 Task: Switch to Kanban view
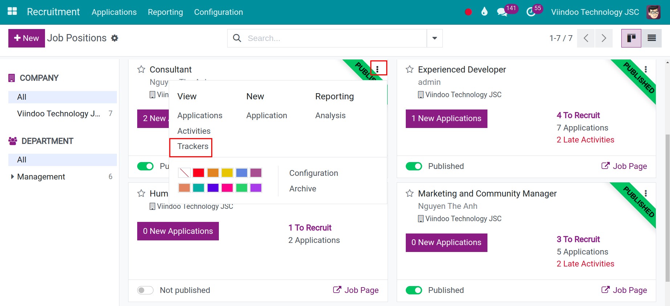click(x=631, y=38)
